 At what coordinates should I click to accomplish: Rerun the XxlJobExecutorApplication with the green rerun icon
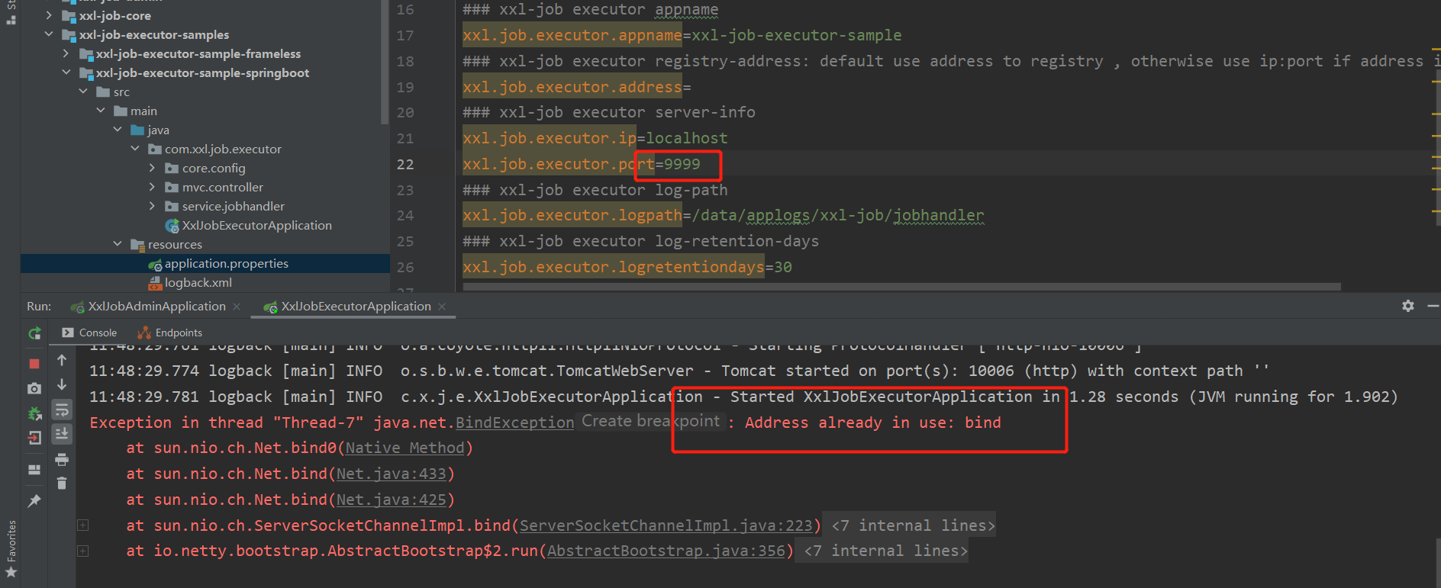34,333
